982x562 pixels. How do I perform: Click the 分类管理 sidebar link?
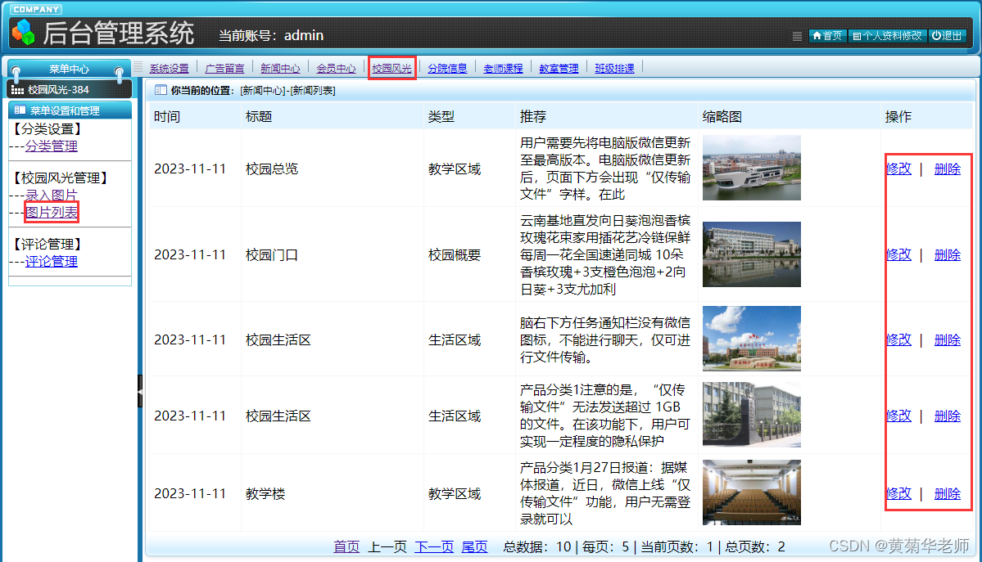point(52,146)
